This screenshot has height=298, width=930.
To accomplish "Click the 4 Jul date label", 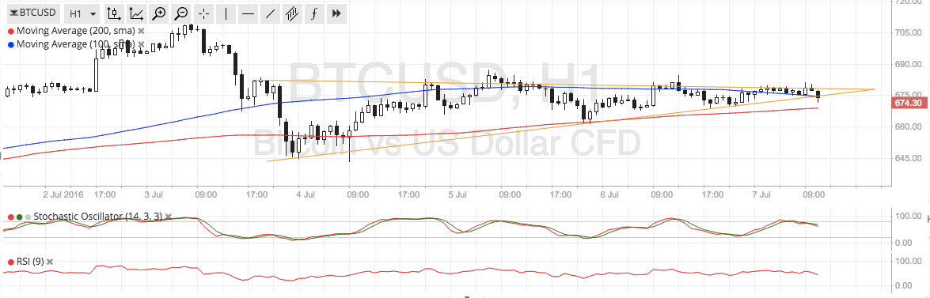I will pyautogui.click(x=306, y=194).
